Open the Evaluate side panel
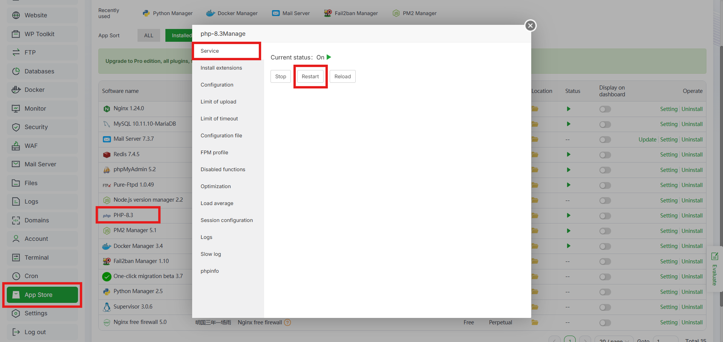 [x=714, y=269]
